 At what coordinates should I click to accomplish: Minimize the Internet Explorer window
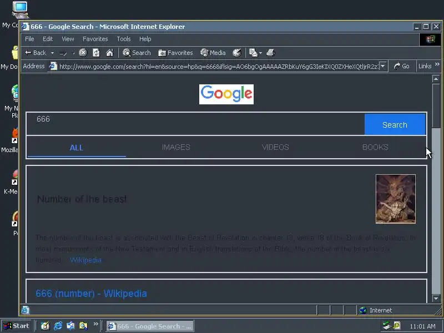click(x=416, y=27)
